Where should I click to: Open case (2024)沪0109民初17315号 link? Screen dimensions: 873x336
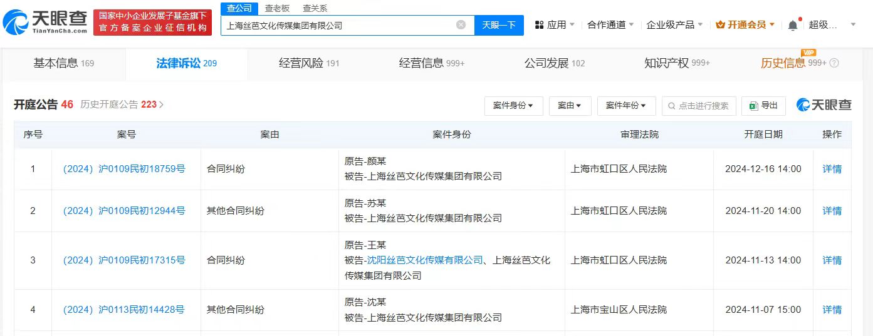point(123,260)
